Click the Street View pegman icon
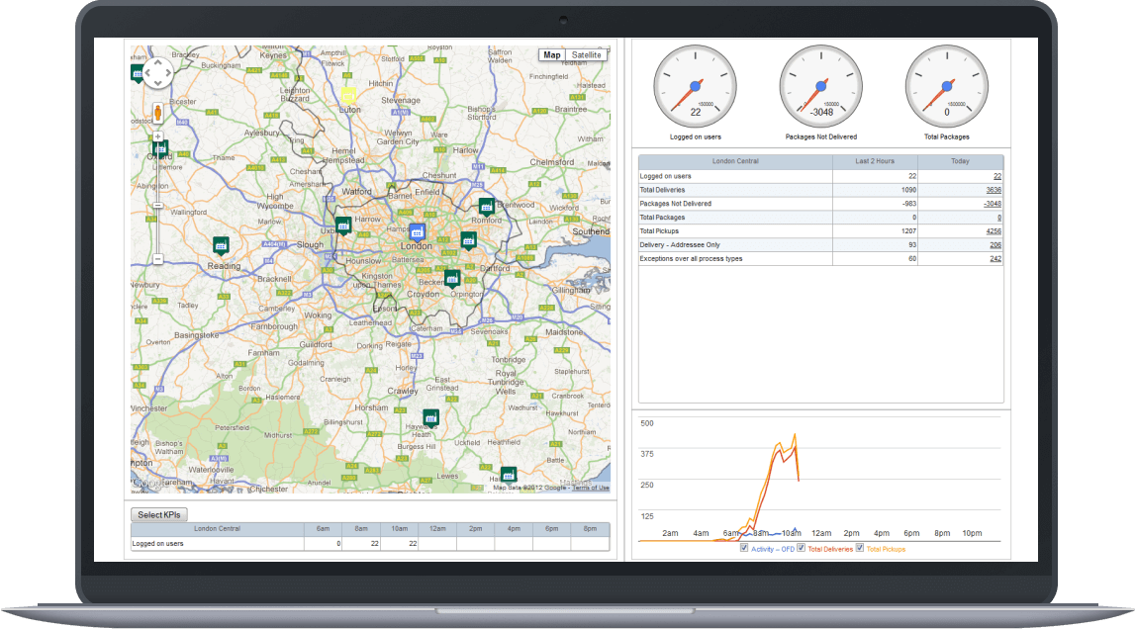Viewport: 1136px width, 629px height. [158, 112]
